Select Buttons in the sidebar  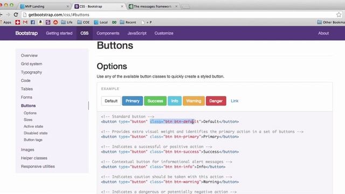(28, 106)
